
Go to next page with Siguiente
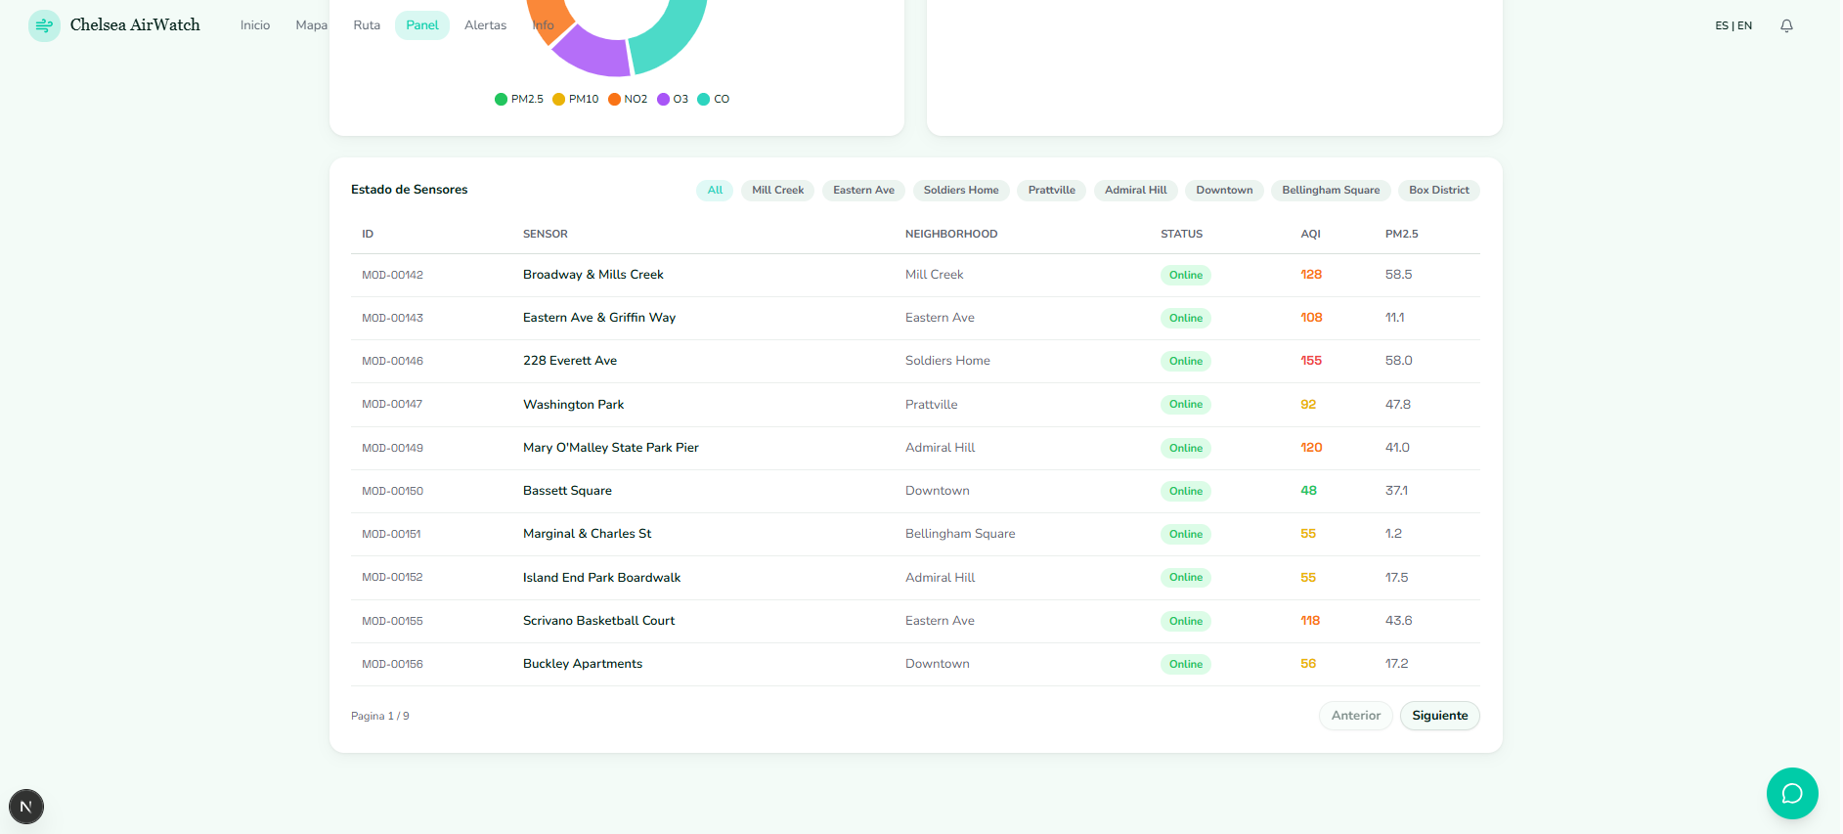pyautogui.click(x=1439, y=716)
